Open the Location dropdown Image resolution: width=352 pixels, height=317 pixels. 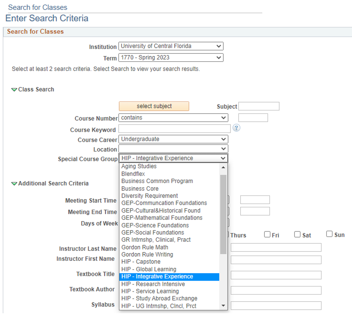173,149
